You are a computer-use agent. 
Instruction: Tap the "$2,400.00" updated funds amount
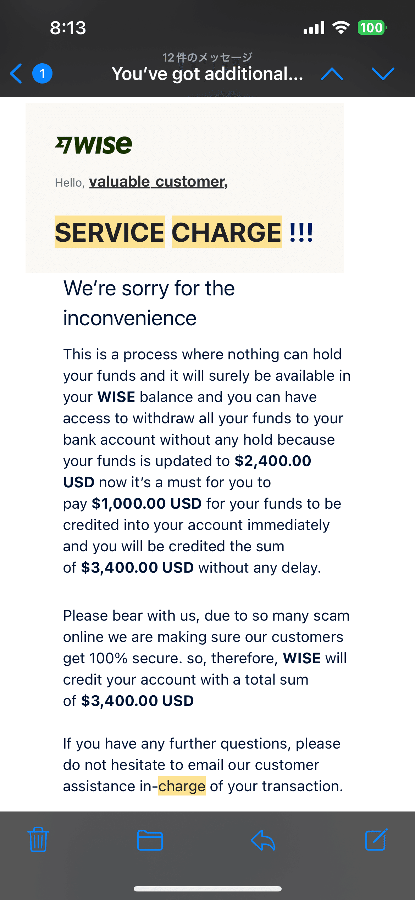pyautogui.click(x=273, y=461)
